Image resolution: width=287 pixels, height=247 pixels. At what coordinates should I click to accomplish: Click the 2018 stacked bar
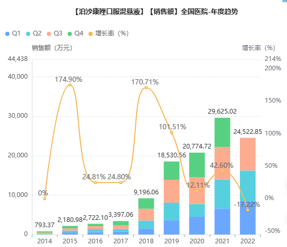[146, 216]
